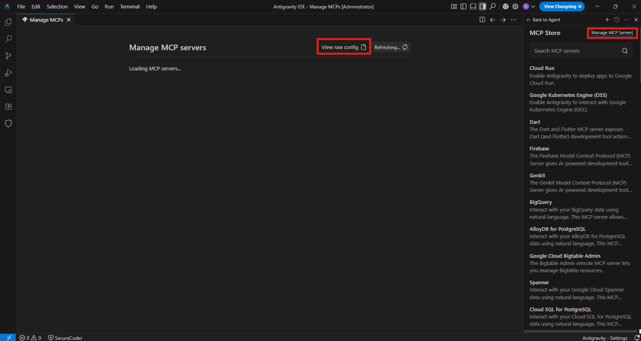Open the View menu
This screenshot has height=341, width=641.
tap(80, 6)
